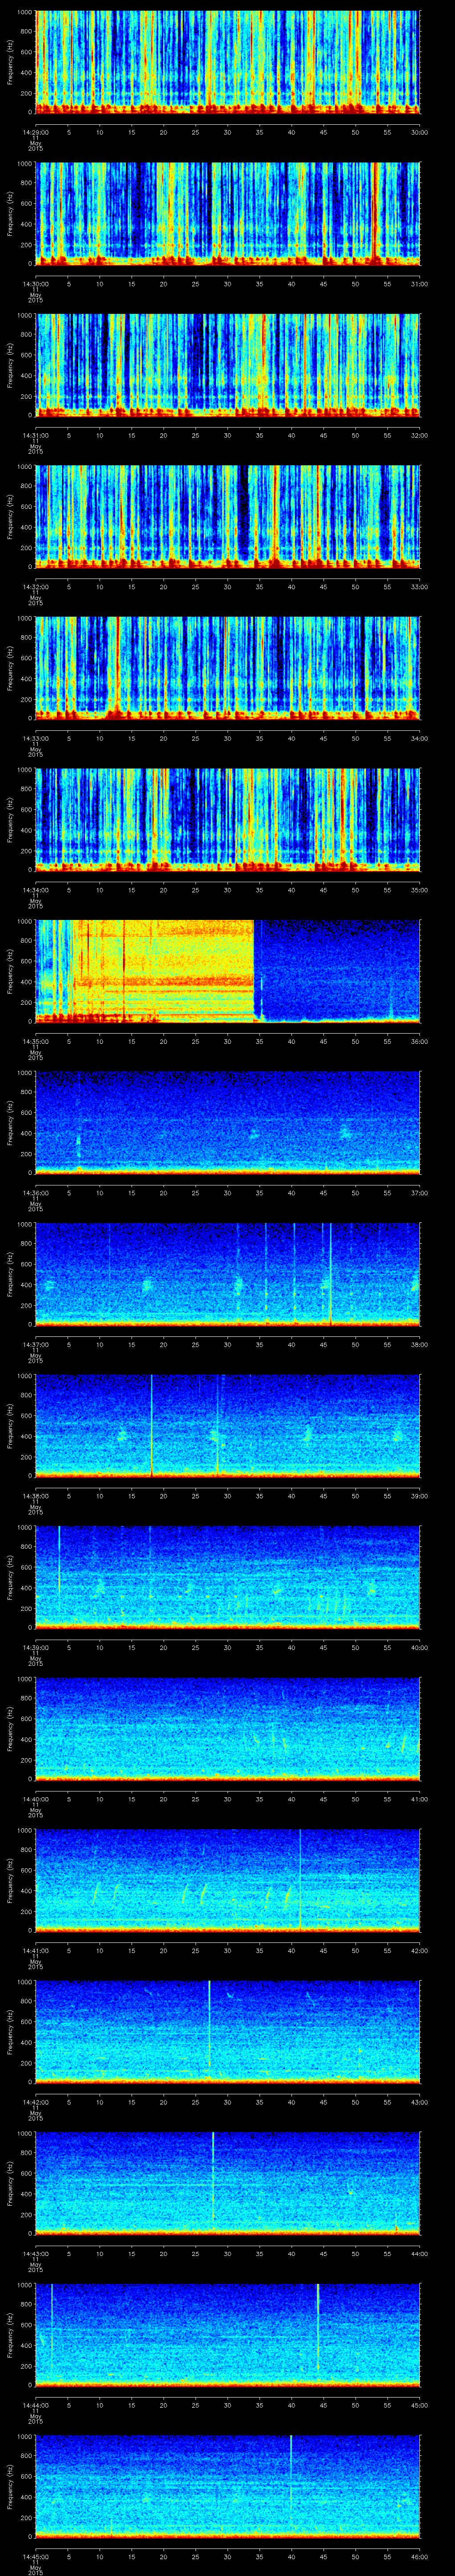The image size is (455, 2576).
Task: Click the 35:00 end time label
Action: [419, 890]
